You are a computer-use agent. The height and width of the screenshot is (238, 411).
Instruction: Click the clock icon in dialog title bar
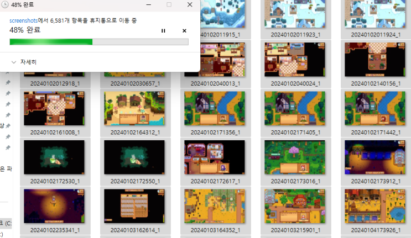tap(5, 5)
